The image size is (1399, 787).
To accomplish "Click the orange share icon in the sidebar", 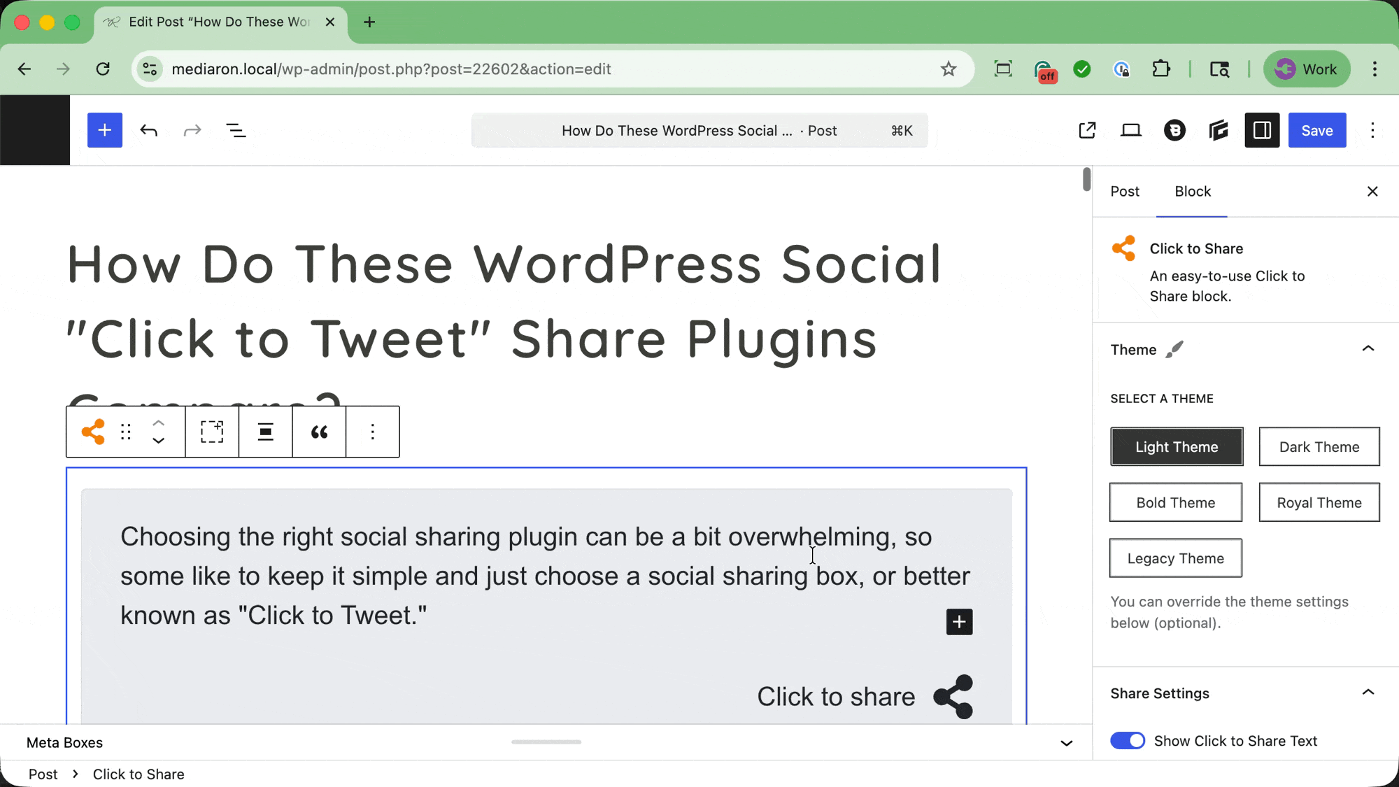I will 1123,248.
